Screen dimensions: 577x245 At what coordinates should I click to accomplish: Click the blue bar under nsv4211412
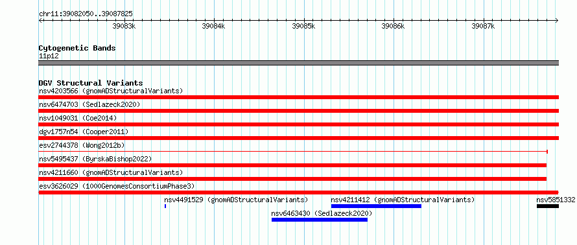(376, 206)
